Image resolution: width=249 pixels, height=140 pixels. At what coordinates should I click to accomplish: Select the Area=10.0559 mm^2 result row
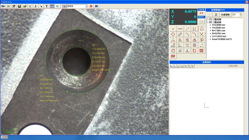[x=222, y=39]
